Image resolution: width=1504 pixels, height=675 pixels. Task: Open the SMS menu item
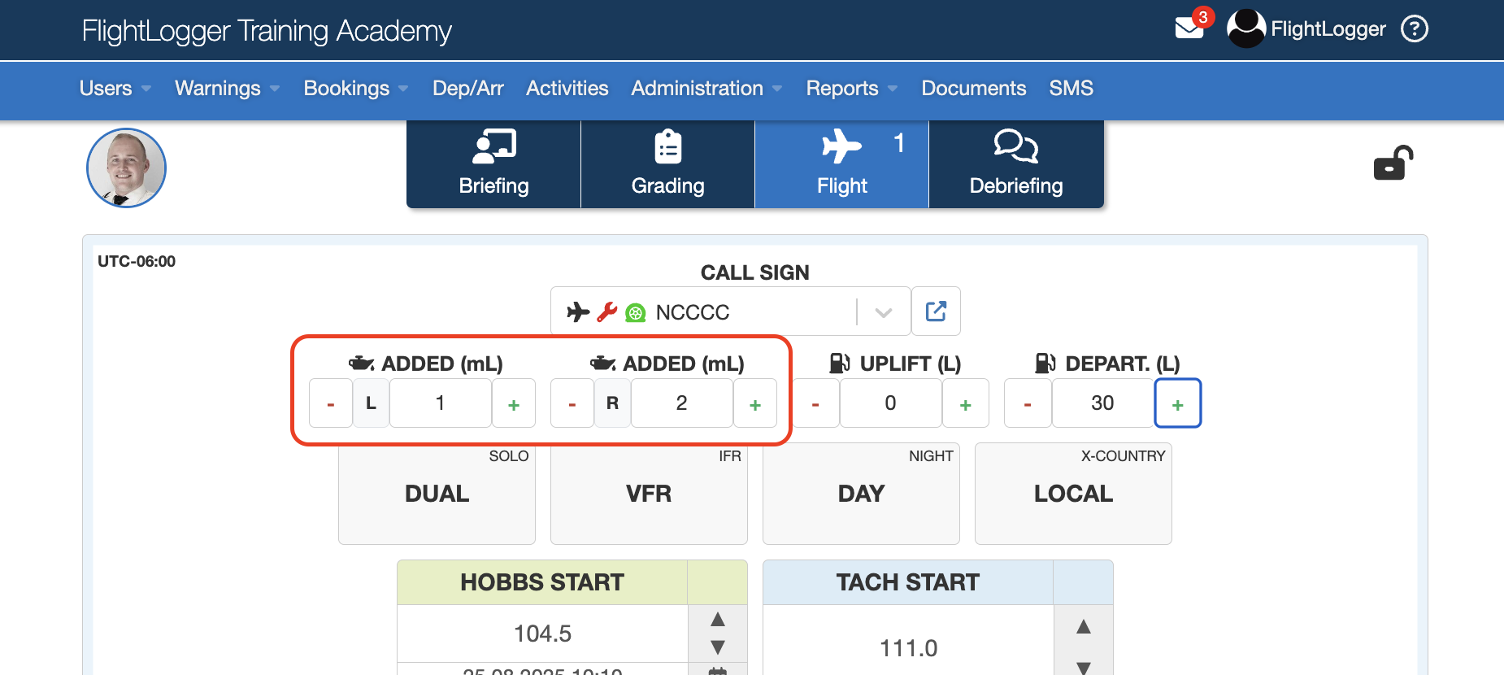click(1071, 88)
